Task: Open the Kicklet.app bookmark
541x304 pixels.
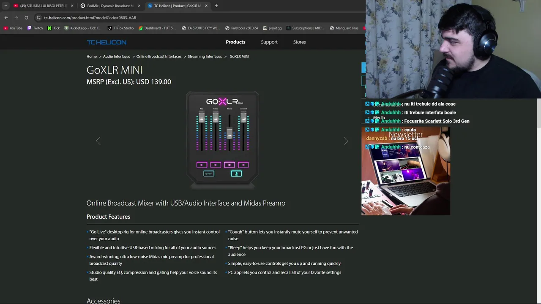Action: (83, 28)
